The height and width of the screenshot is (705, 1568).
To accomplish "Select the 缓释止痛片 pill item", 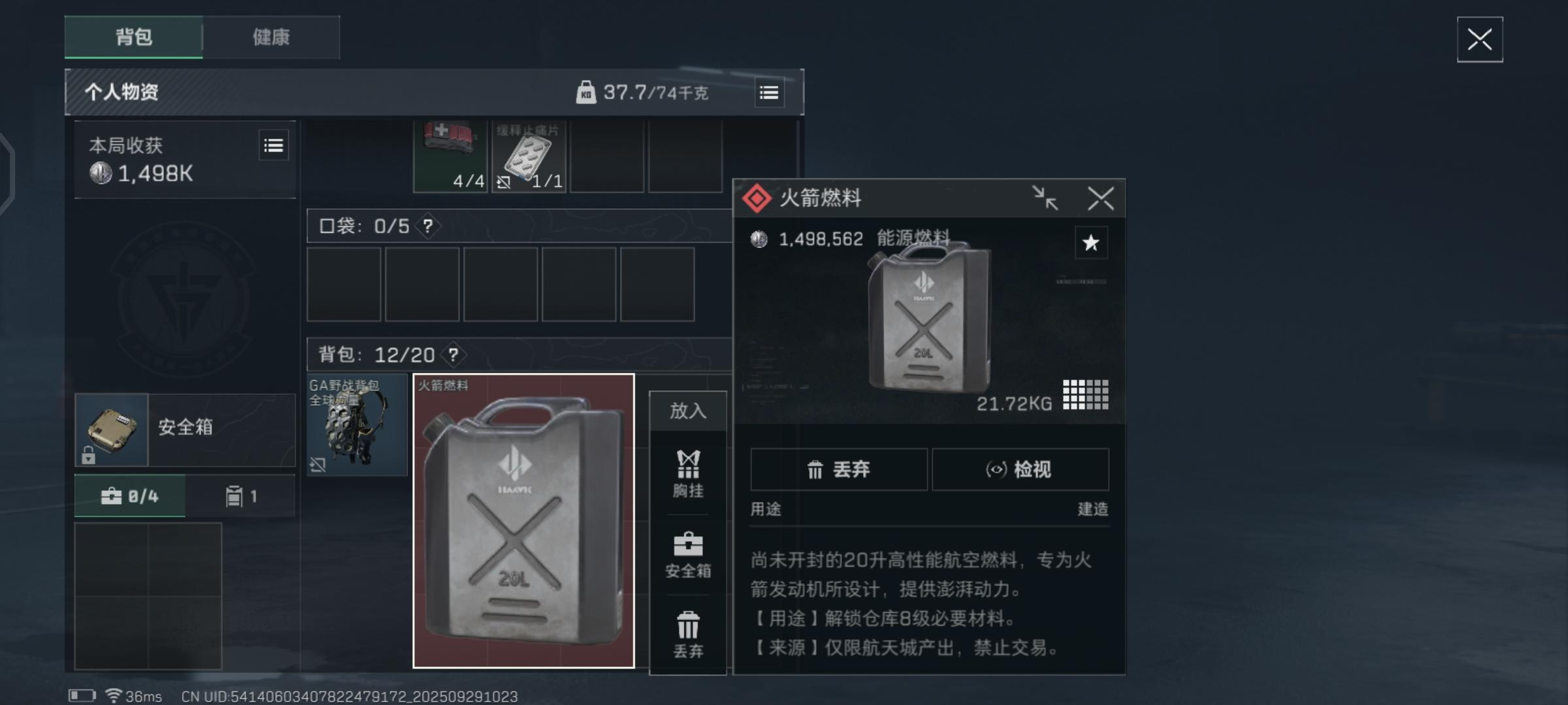I will tap(528, 156).
